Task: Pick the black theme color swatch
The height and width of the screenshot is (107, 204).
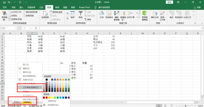Action: (x=47, y=80)
